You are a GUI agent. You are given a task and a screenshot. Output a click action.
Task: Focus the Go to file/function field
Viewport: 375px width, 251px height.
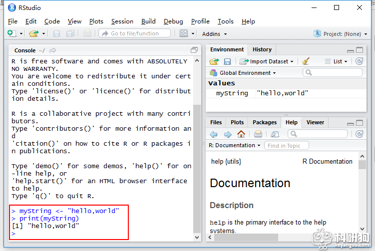pyautogui.click(x=135, y=33)
